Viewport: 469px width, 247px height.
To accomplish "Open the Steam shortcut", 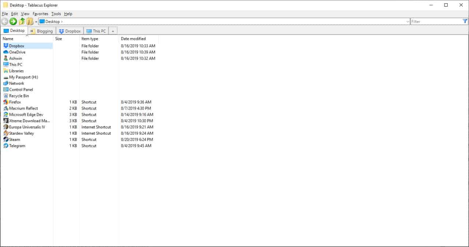I will 14,139.
